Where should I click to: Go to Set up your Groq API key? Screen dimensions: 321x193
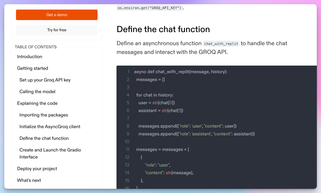tap(45, 80)
